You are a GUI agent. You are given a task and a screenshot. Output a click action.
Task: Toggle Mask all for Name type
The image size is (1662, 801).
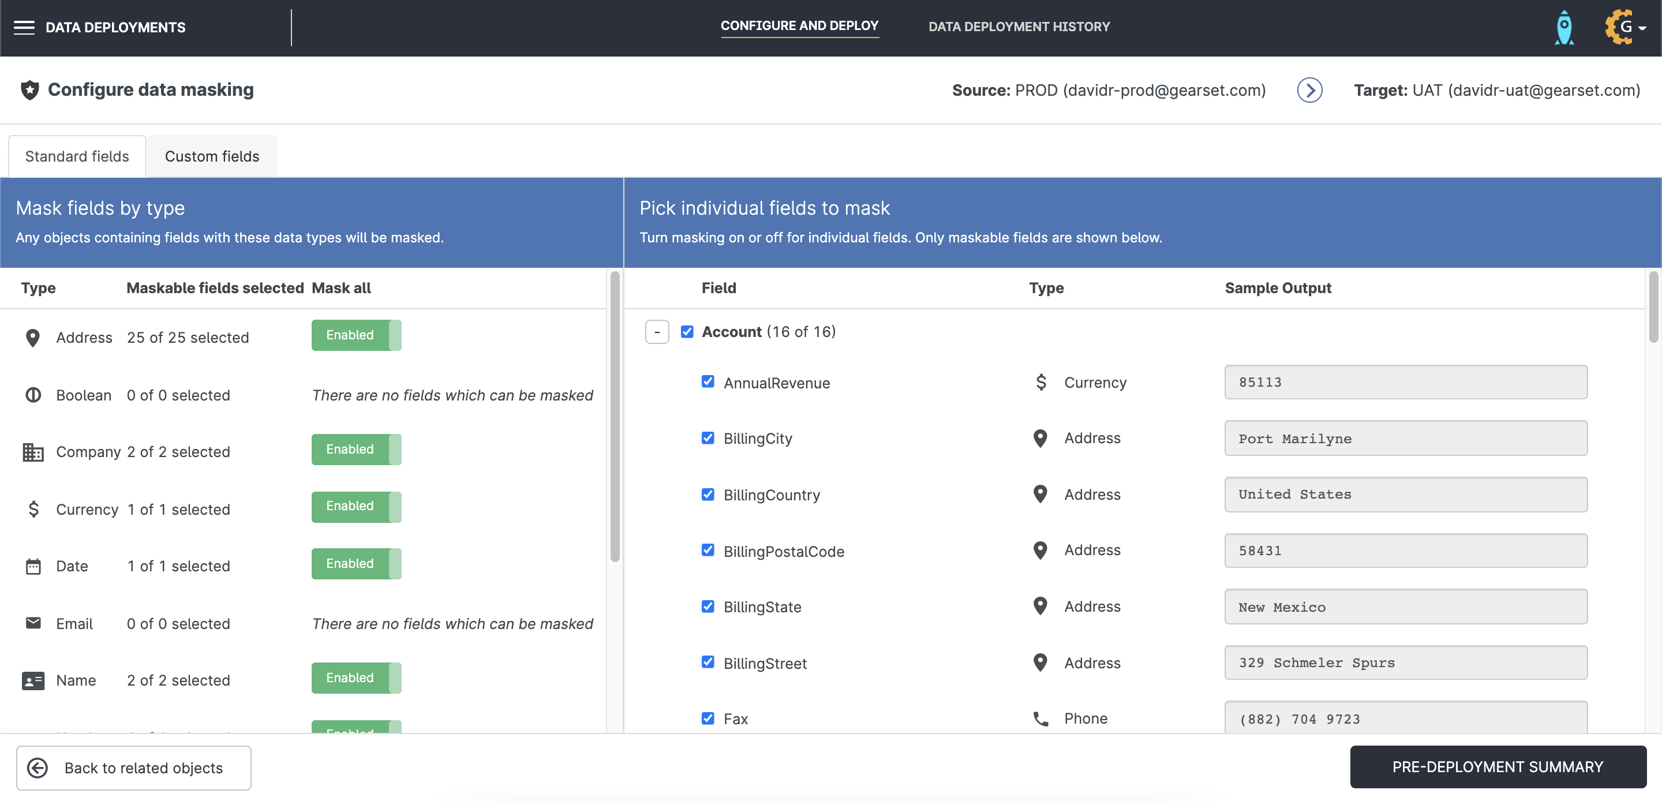tap(356, 678)
